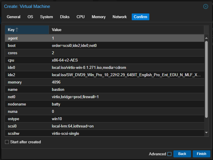
Task: Switch to the General tab
Action: [13, 17]
